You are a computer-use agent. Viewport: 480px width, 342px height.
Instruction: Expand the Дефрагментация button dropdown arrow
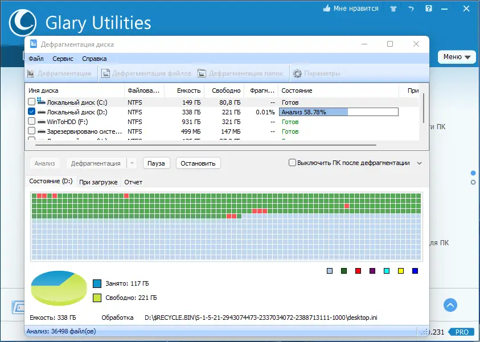(132, 163)
